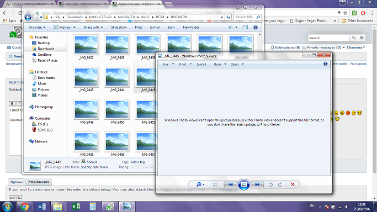Switch to Attachments tab on forum page
The image size is (377, 212).
pos(39,182)
